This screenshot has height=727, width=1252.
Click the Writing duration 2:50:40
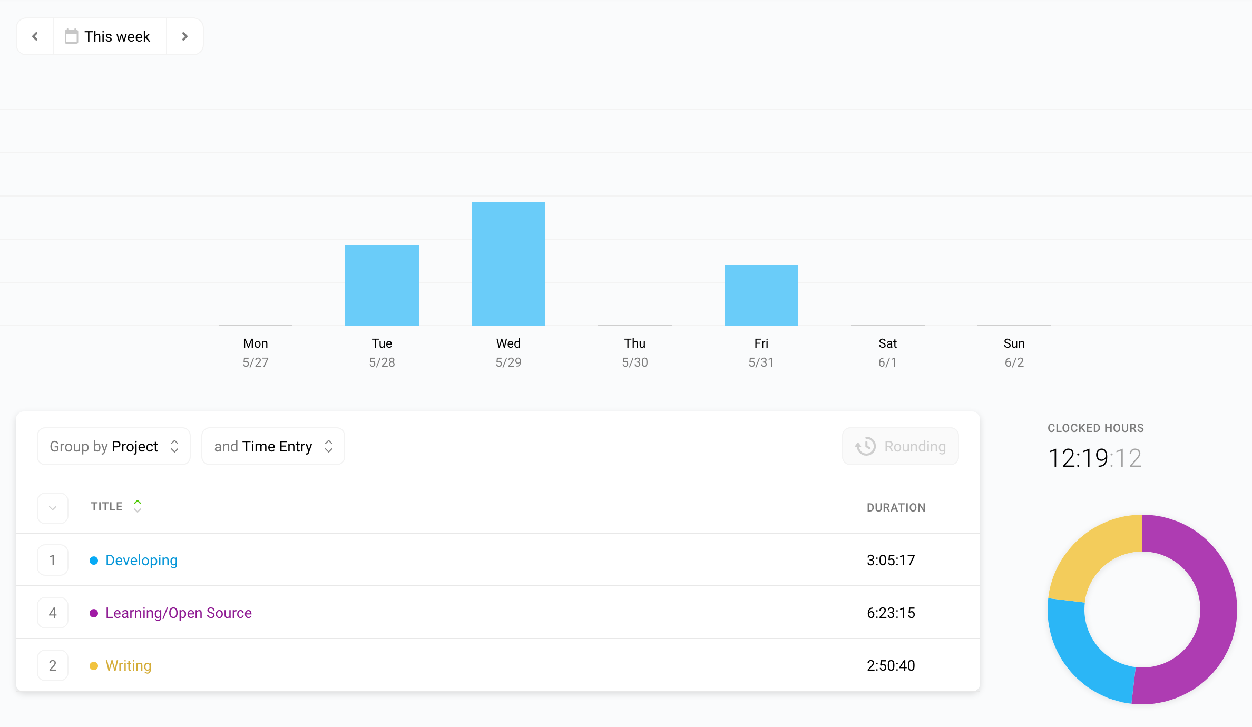tap(891, 665)
